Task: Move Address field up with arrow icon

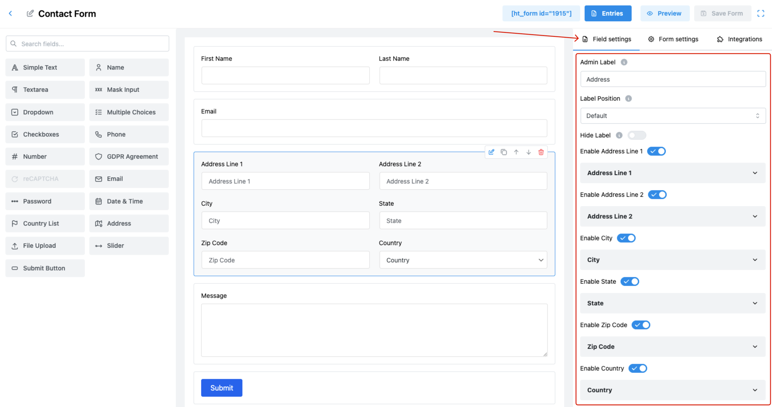Action: (516, 152)
